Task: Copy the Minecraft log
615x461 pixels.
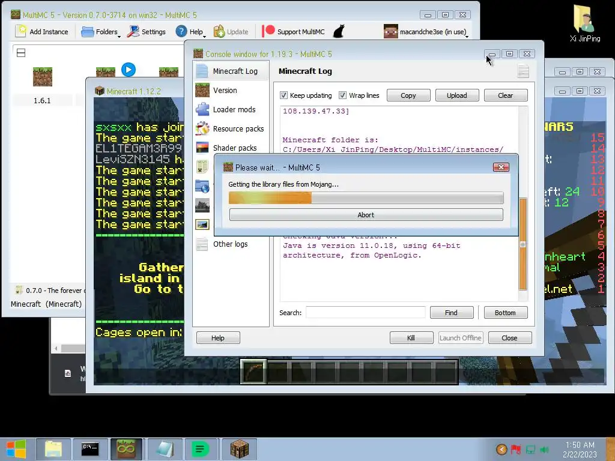Action: [408, 95]
